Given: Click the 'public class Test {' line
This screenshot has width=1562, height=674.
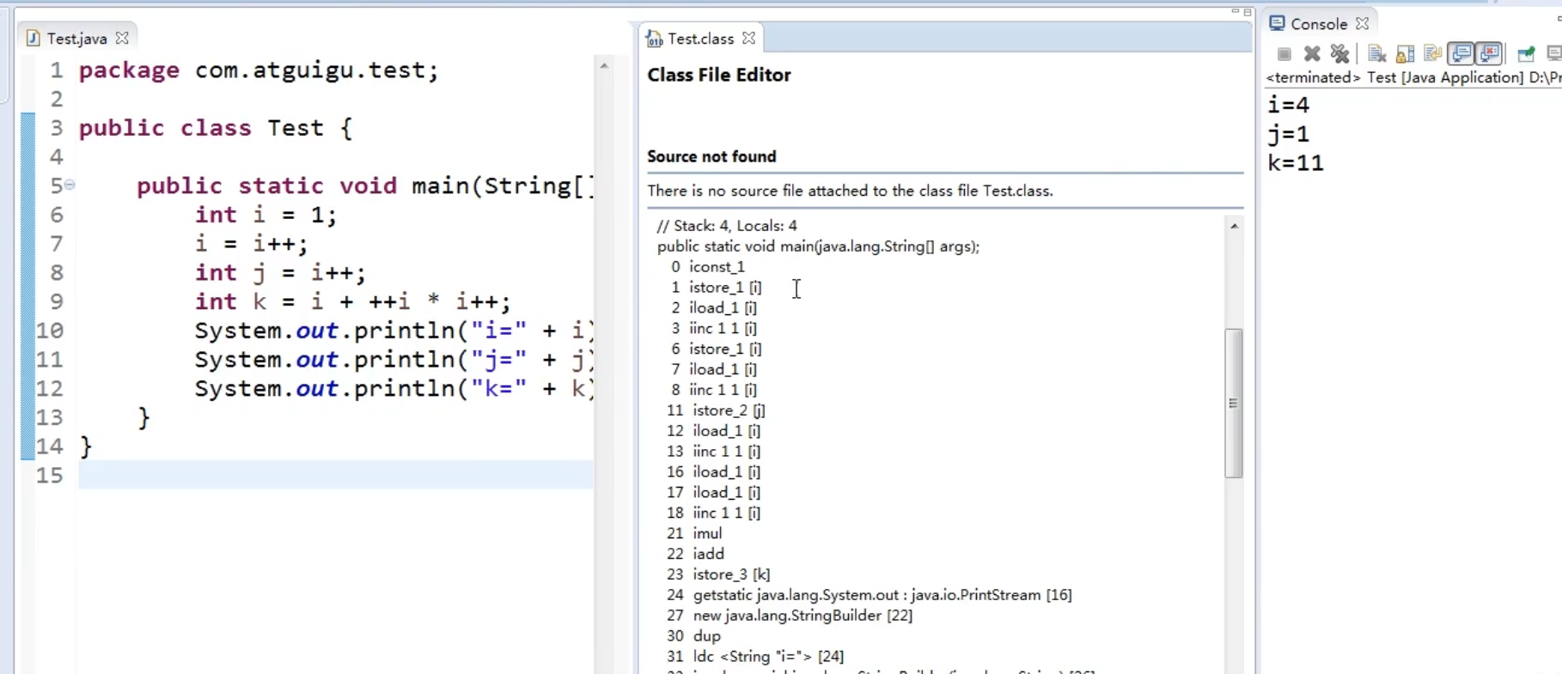Looking at the screenshot, I should pos(216,128).
